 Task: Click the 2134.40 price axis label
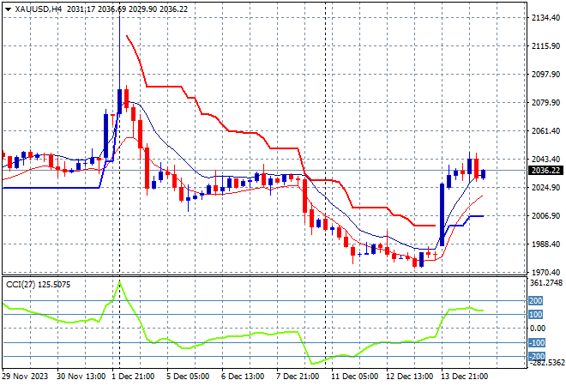[545, 18]
